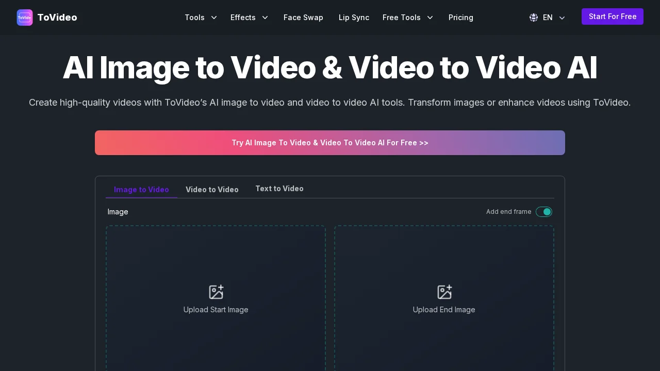Click the globe language icon
Screen dimensions: 660x371
(x=534, y=17)
